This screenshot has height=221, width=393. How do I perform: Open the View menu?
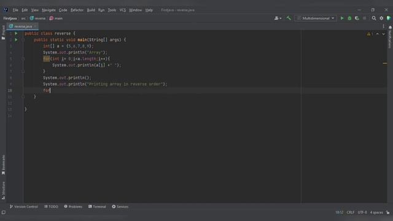[34, 10]
